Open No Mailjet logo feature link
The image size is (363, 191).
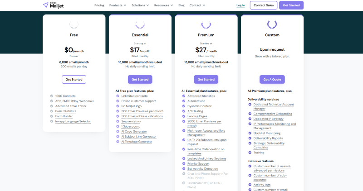tap(131, 106)
